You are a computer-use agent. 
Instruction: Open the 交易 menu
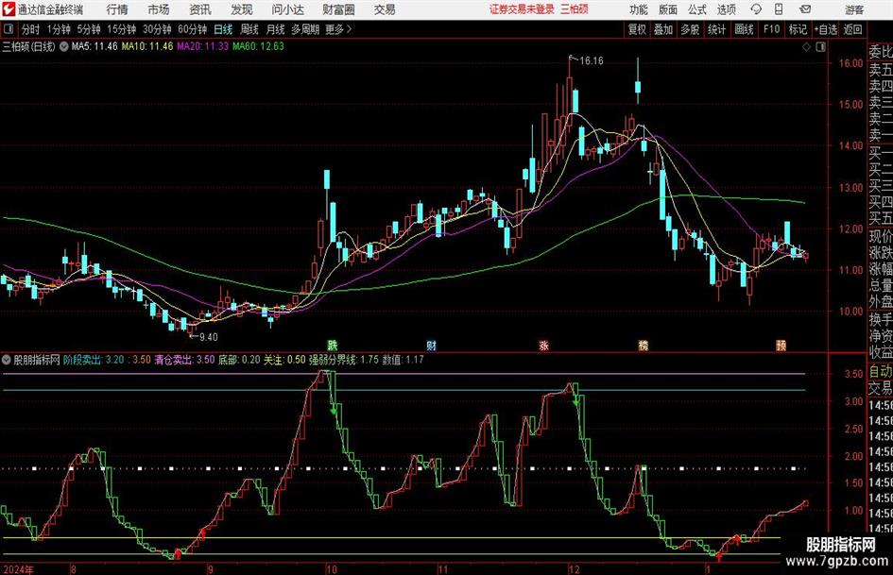click(x=385, y=9)
